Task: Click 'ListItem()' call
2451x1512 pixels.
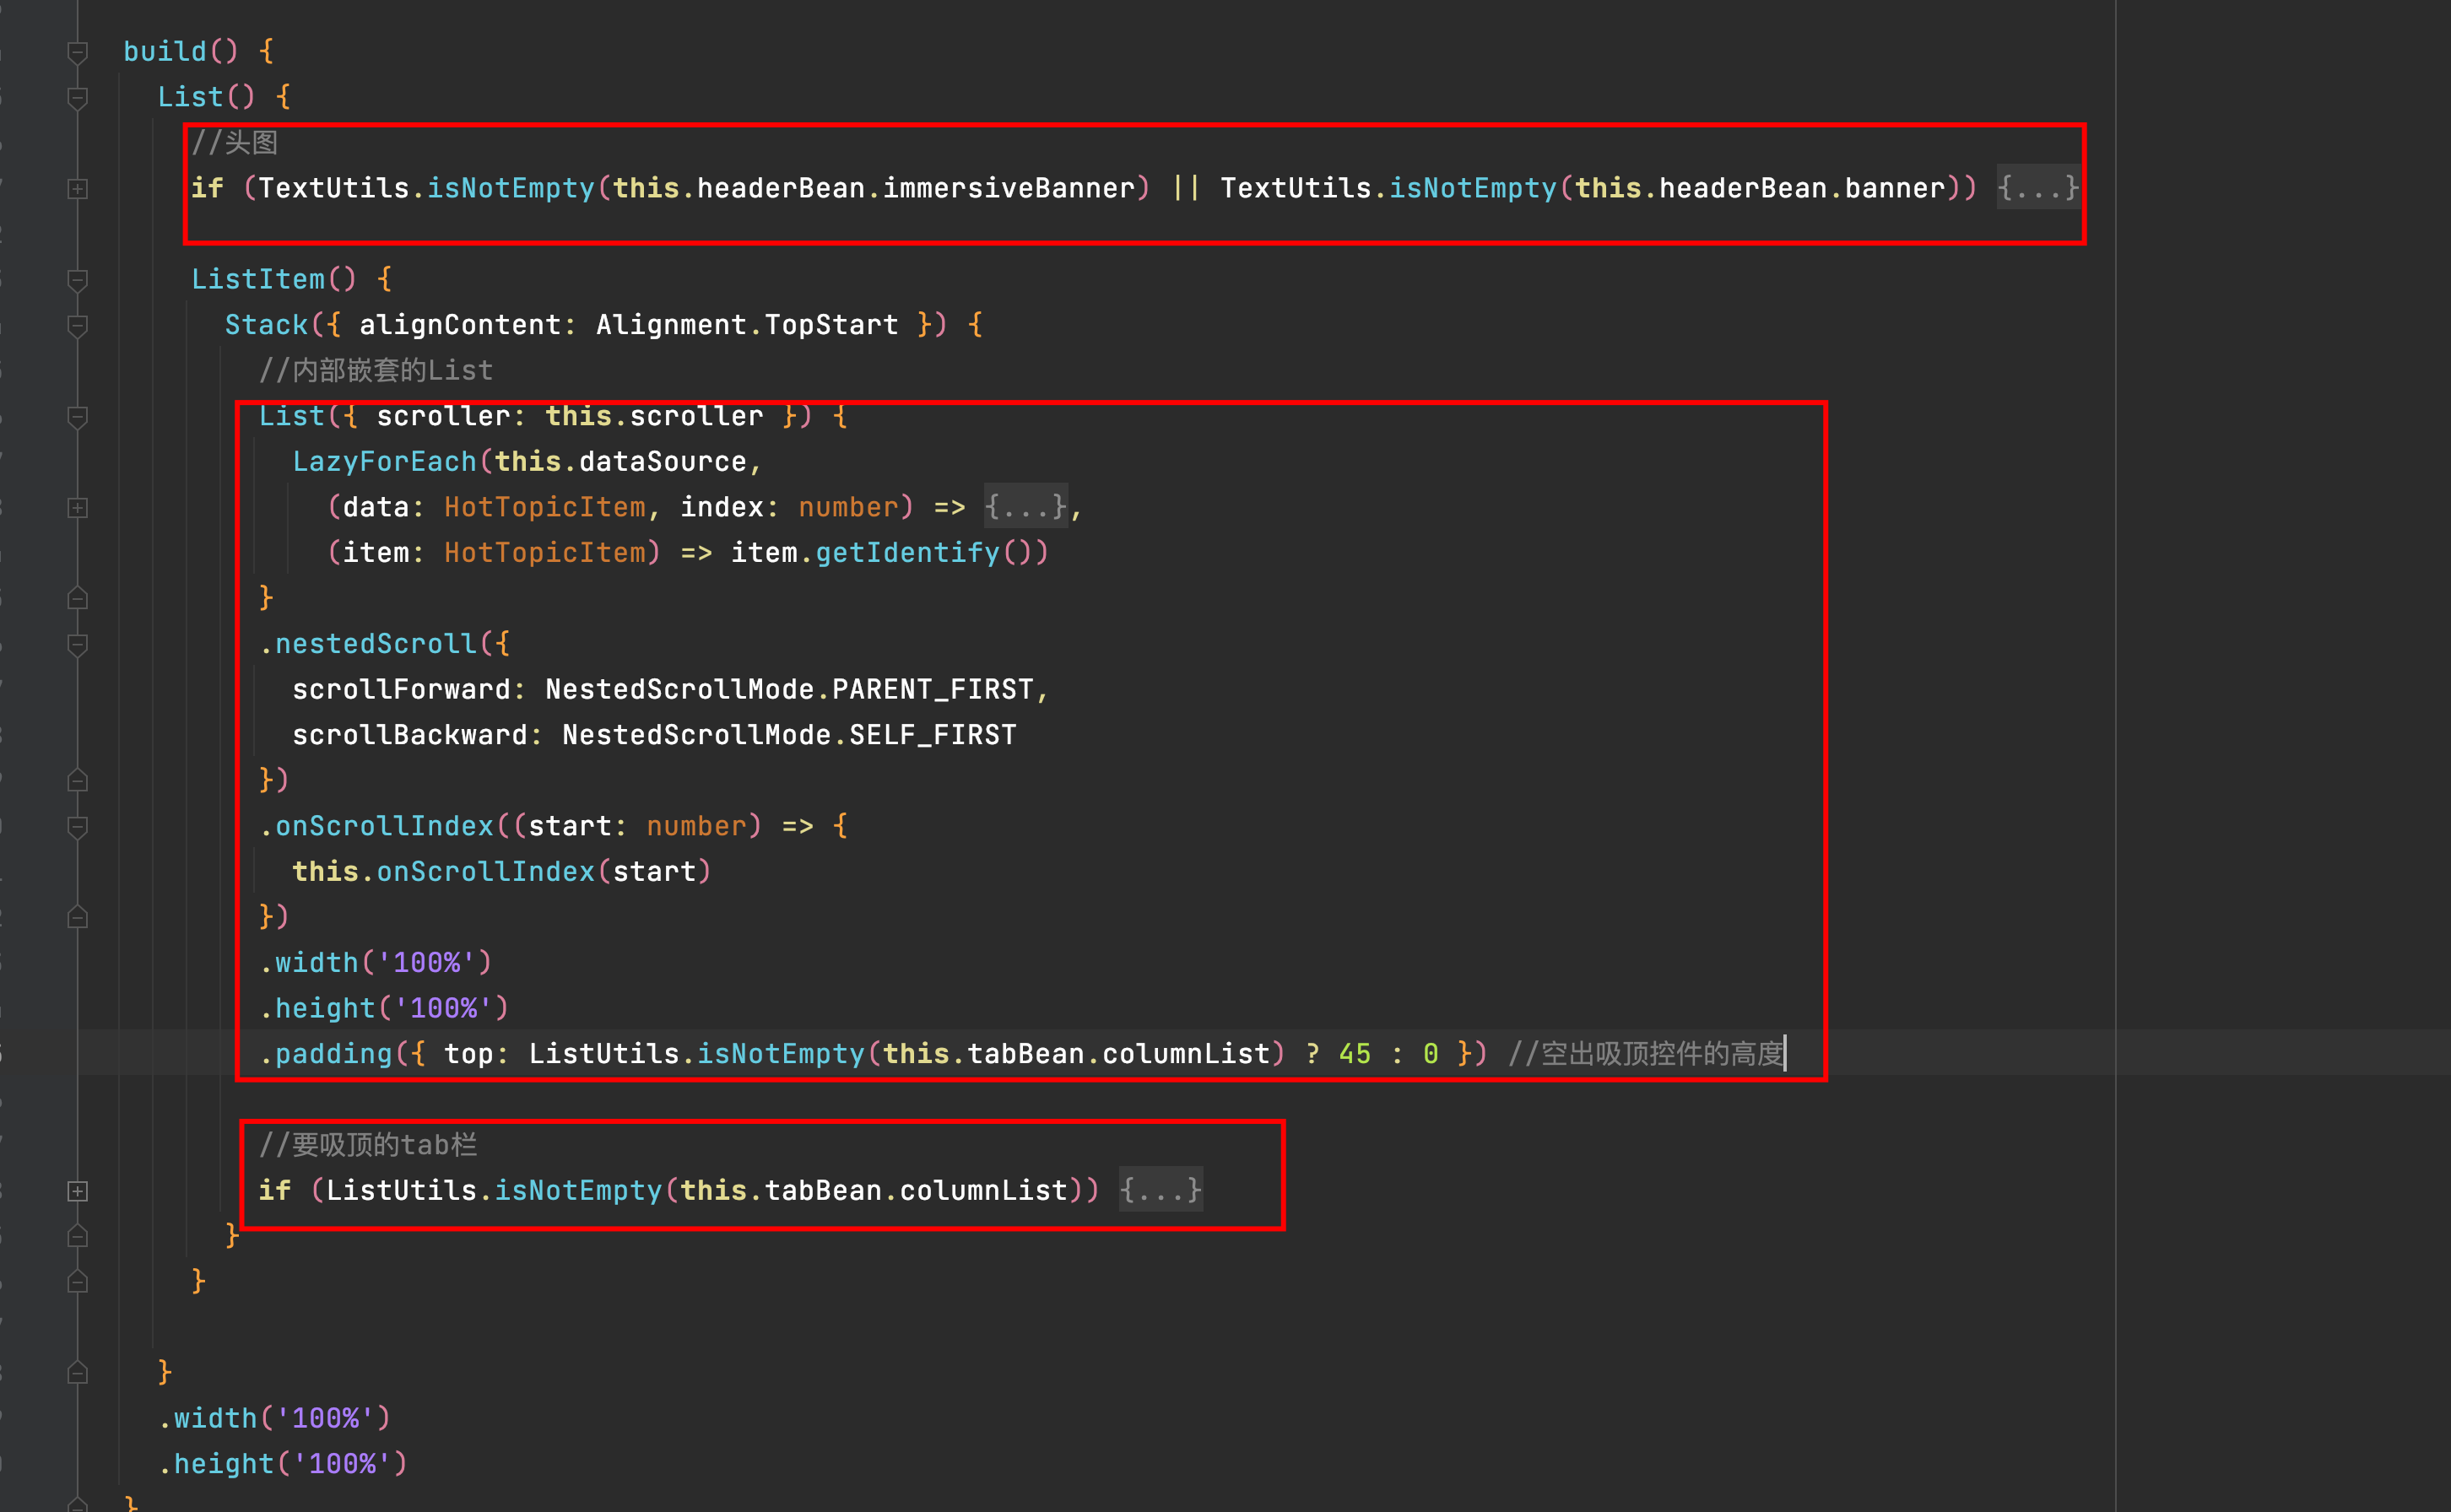Action: pyautogui.click(x=274, y=279)
